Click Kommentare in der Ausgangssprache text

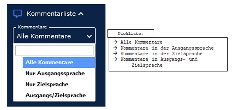pyautogui.click(x=167, y=48)
